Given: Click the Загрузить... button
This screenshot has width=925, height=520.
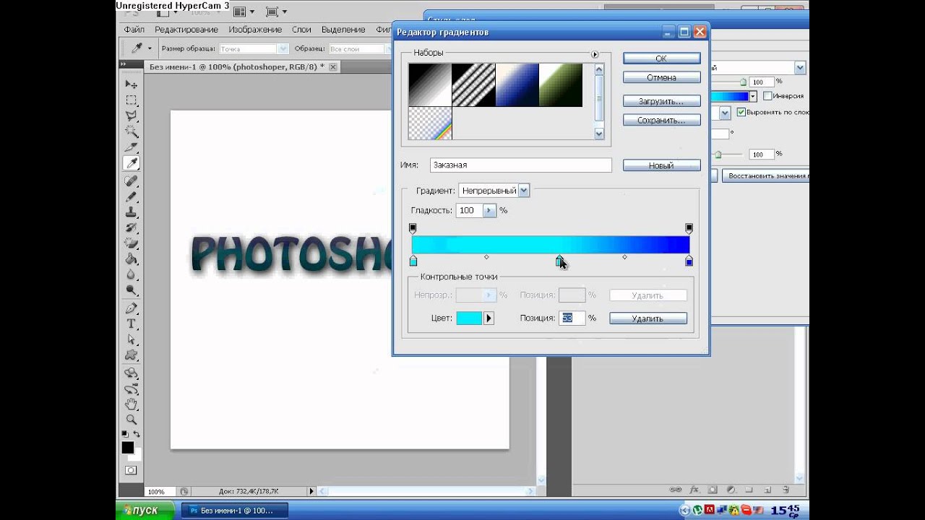Looking at the screenshot, I should (661, 101).
